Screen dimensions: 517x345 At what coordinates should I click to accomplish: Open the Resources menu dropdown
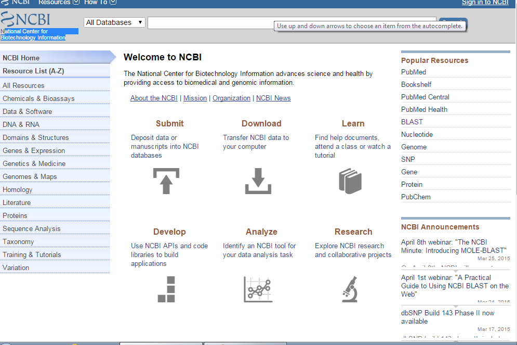click(57, 3)
